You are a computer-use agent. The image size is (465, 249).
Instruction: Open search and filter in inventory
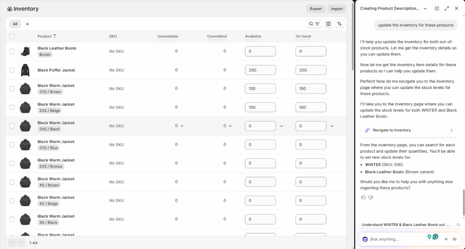point(314,24)
